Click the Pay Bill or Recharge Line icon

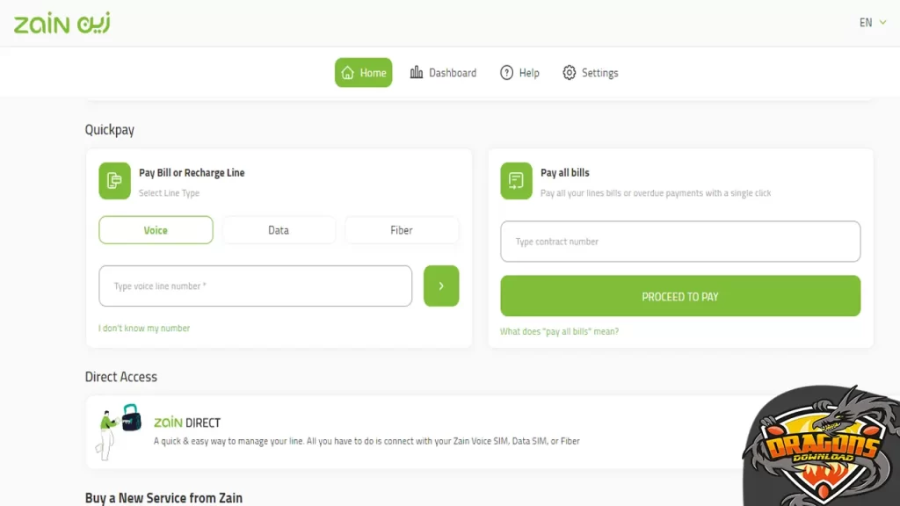point(114,180)
